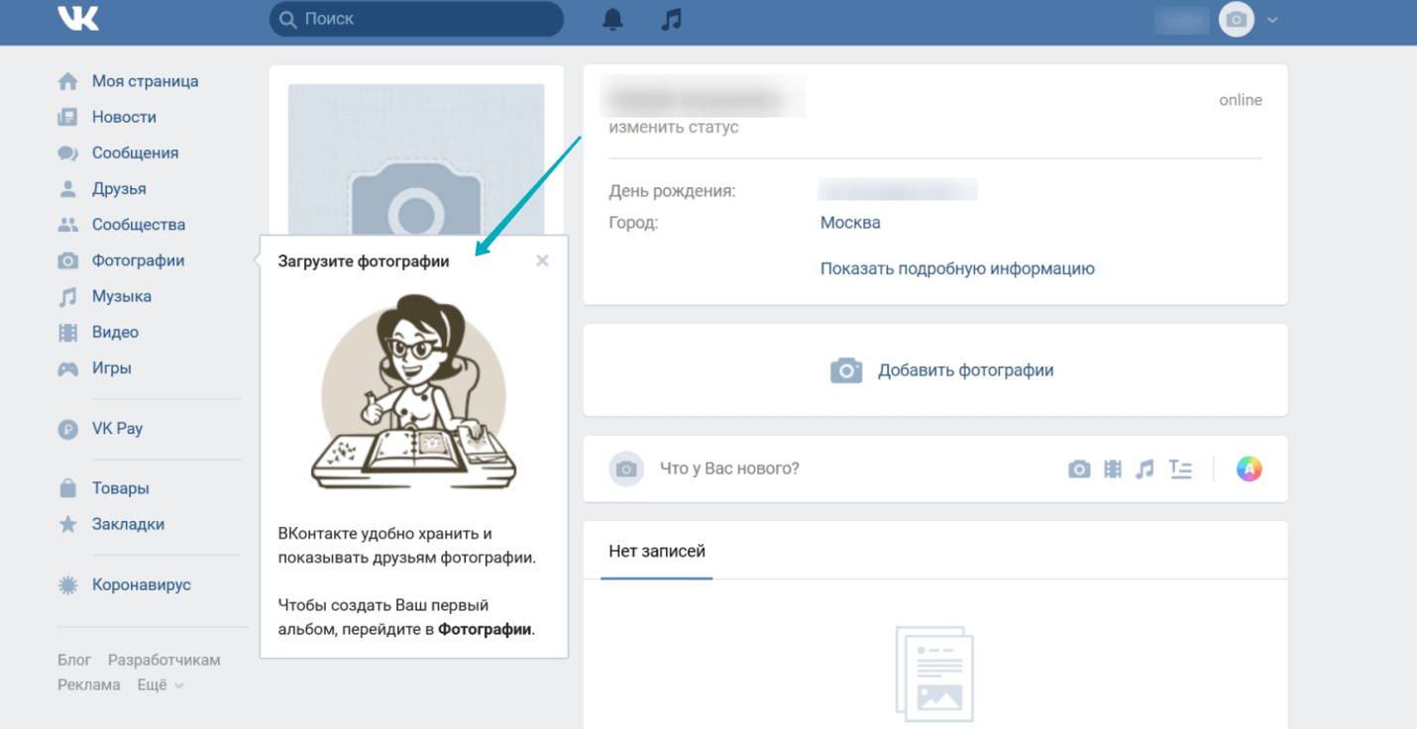Screen dimensions: 1417x729
Task: Open Фотографии in the sidebar
Action: tap(139, 260)
